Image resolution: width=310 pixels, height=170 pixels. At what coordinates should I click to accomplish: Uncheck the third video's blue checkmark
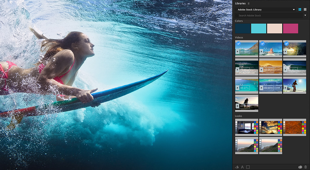[x=286, y=44]
